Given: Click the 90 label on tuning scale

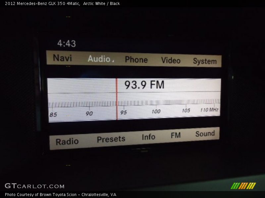Looking at the screenshot, I should [89, 114].
